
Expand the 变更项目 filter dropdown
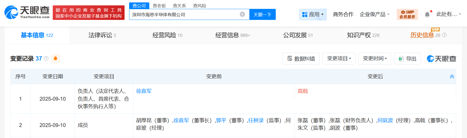(339, 59)
